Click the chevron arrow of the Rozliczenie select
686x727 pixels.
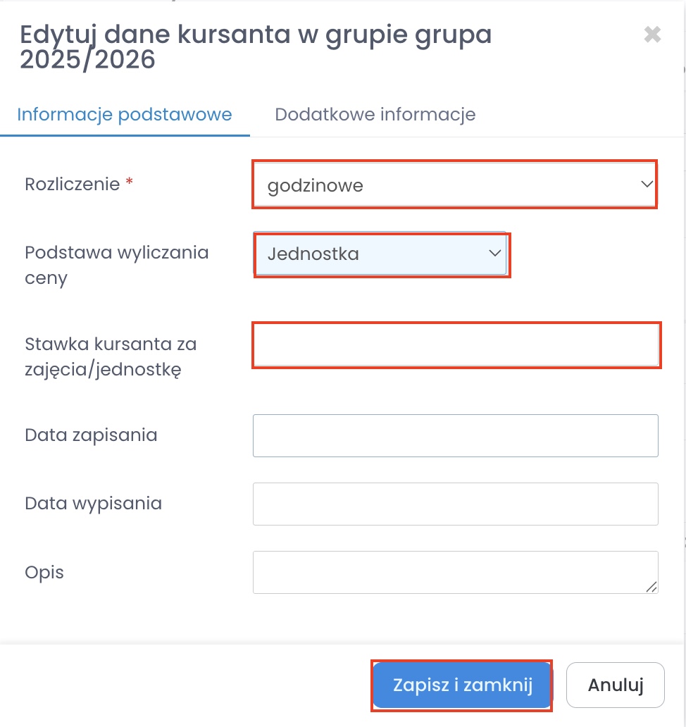647,185
